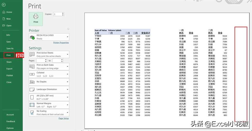This screenshot has height=131, width=252.
Task: Expand the Print Active Sheets dropdown
Action: click(x=68, y=54)
